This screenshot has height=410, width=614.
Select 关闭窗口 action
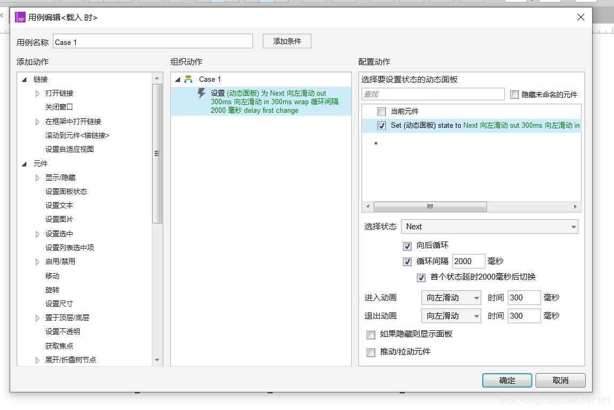click(x=59, y=107)
